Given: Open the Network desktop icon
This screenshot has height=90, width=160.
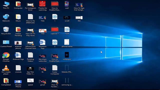Looking at the screenshot, I should [x=6, y=18].
